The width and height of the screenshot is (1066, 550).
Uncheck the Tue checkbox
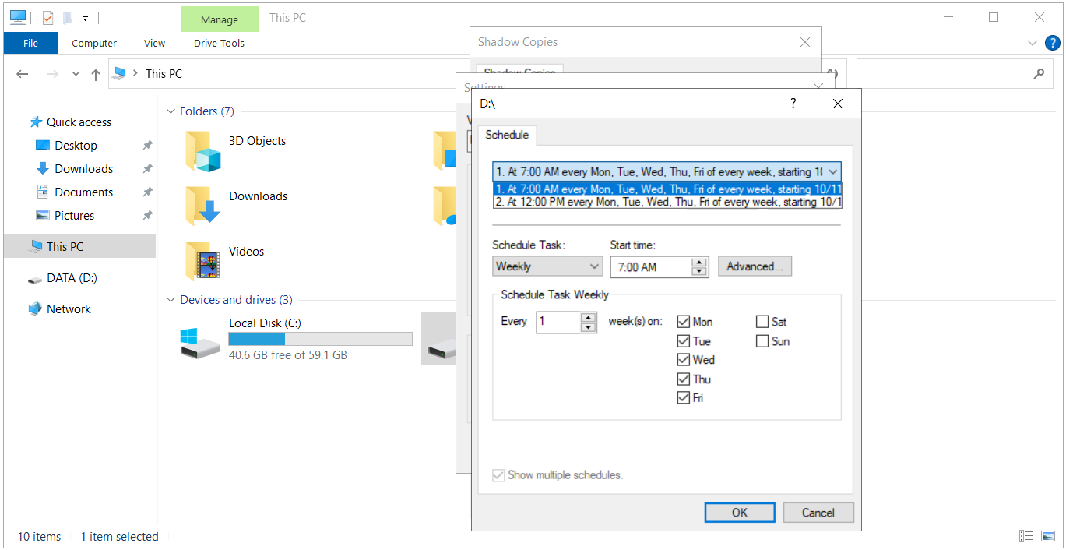[684, 341]
